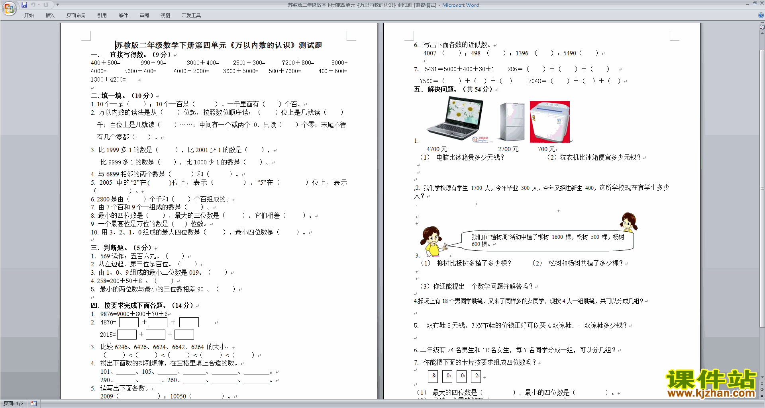Click the previous page double-arrow button

tap(762, 383)
